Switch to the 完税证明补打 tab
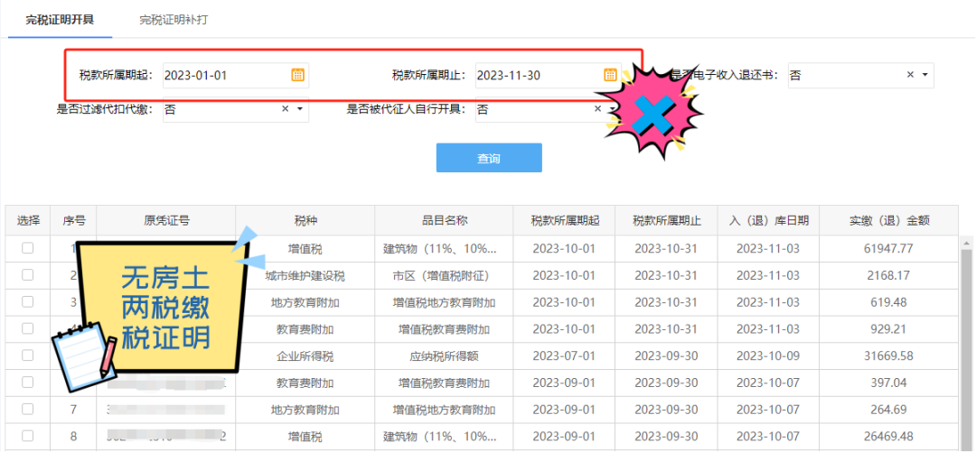This screenshot has height=452, width=976. 174,19
